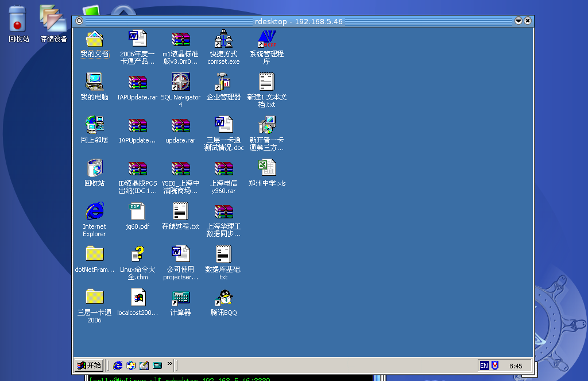Expand the quick launch toolbar chevron
Viewport: 588px width, 381px height.
pos(169,365)
